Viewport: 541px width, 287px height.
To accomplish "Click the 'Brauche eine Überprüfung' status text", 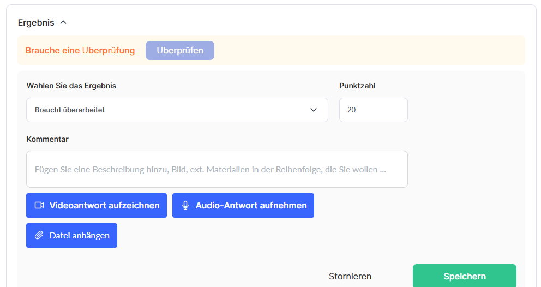I will 80,51.
